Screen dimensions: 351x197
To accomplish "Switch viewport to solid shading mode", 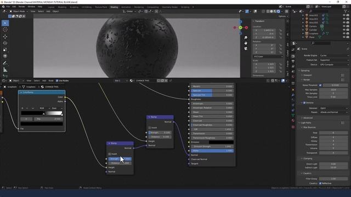I will 271,11.
